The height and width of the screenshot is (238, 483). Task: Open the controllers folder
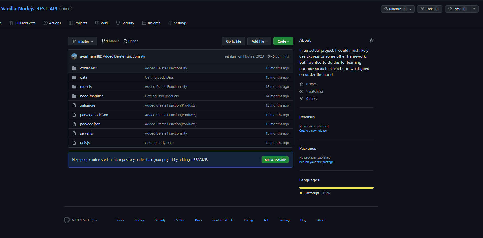88,68
